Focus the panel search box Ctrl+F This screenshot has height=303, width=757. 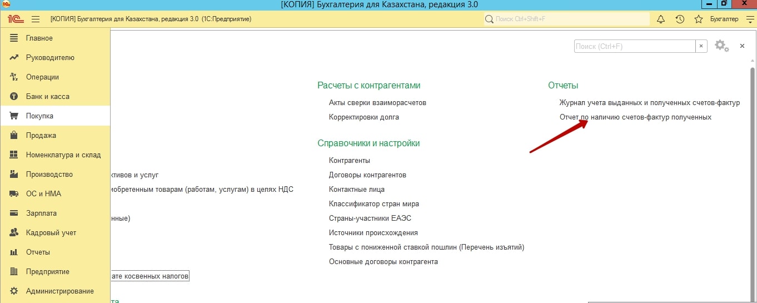tap(634, 46)
